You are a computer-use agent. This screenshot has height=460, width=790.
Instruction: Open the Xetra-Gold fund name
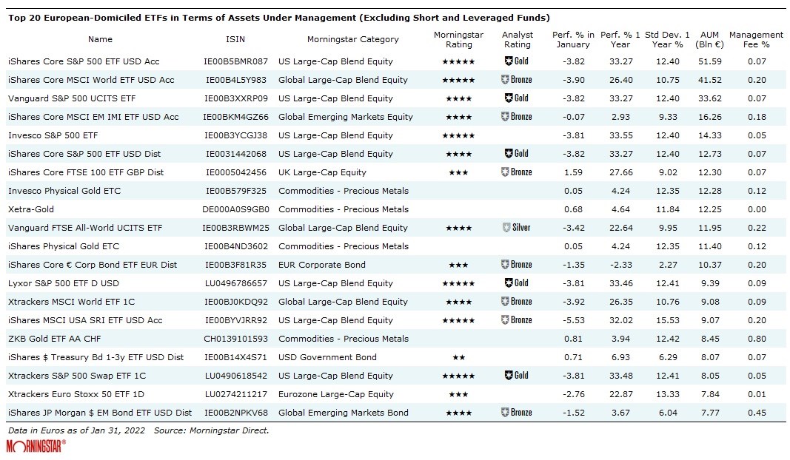(x=31, y=209)
